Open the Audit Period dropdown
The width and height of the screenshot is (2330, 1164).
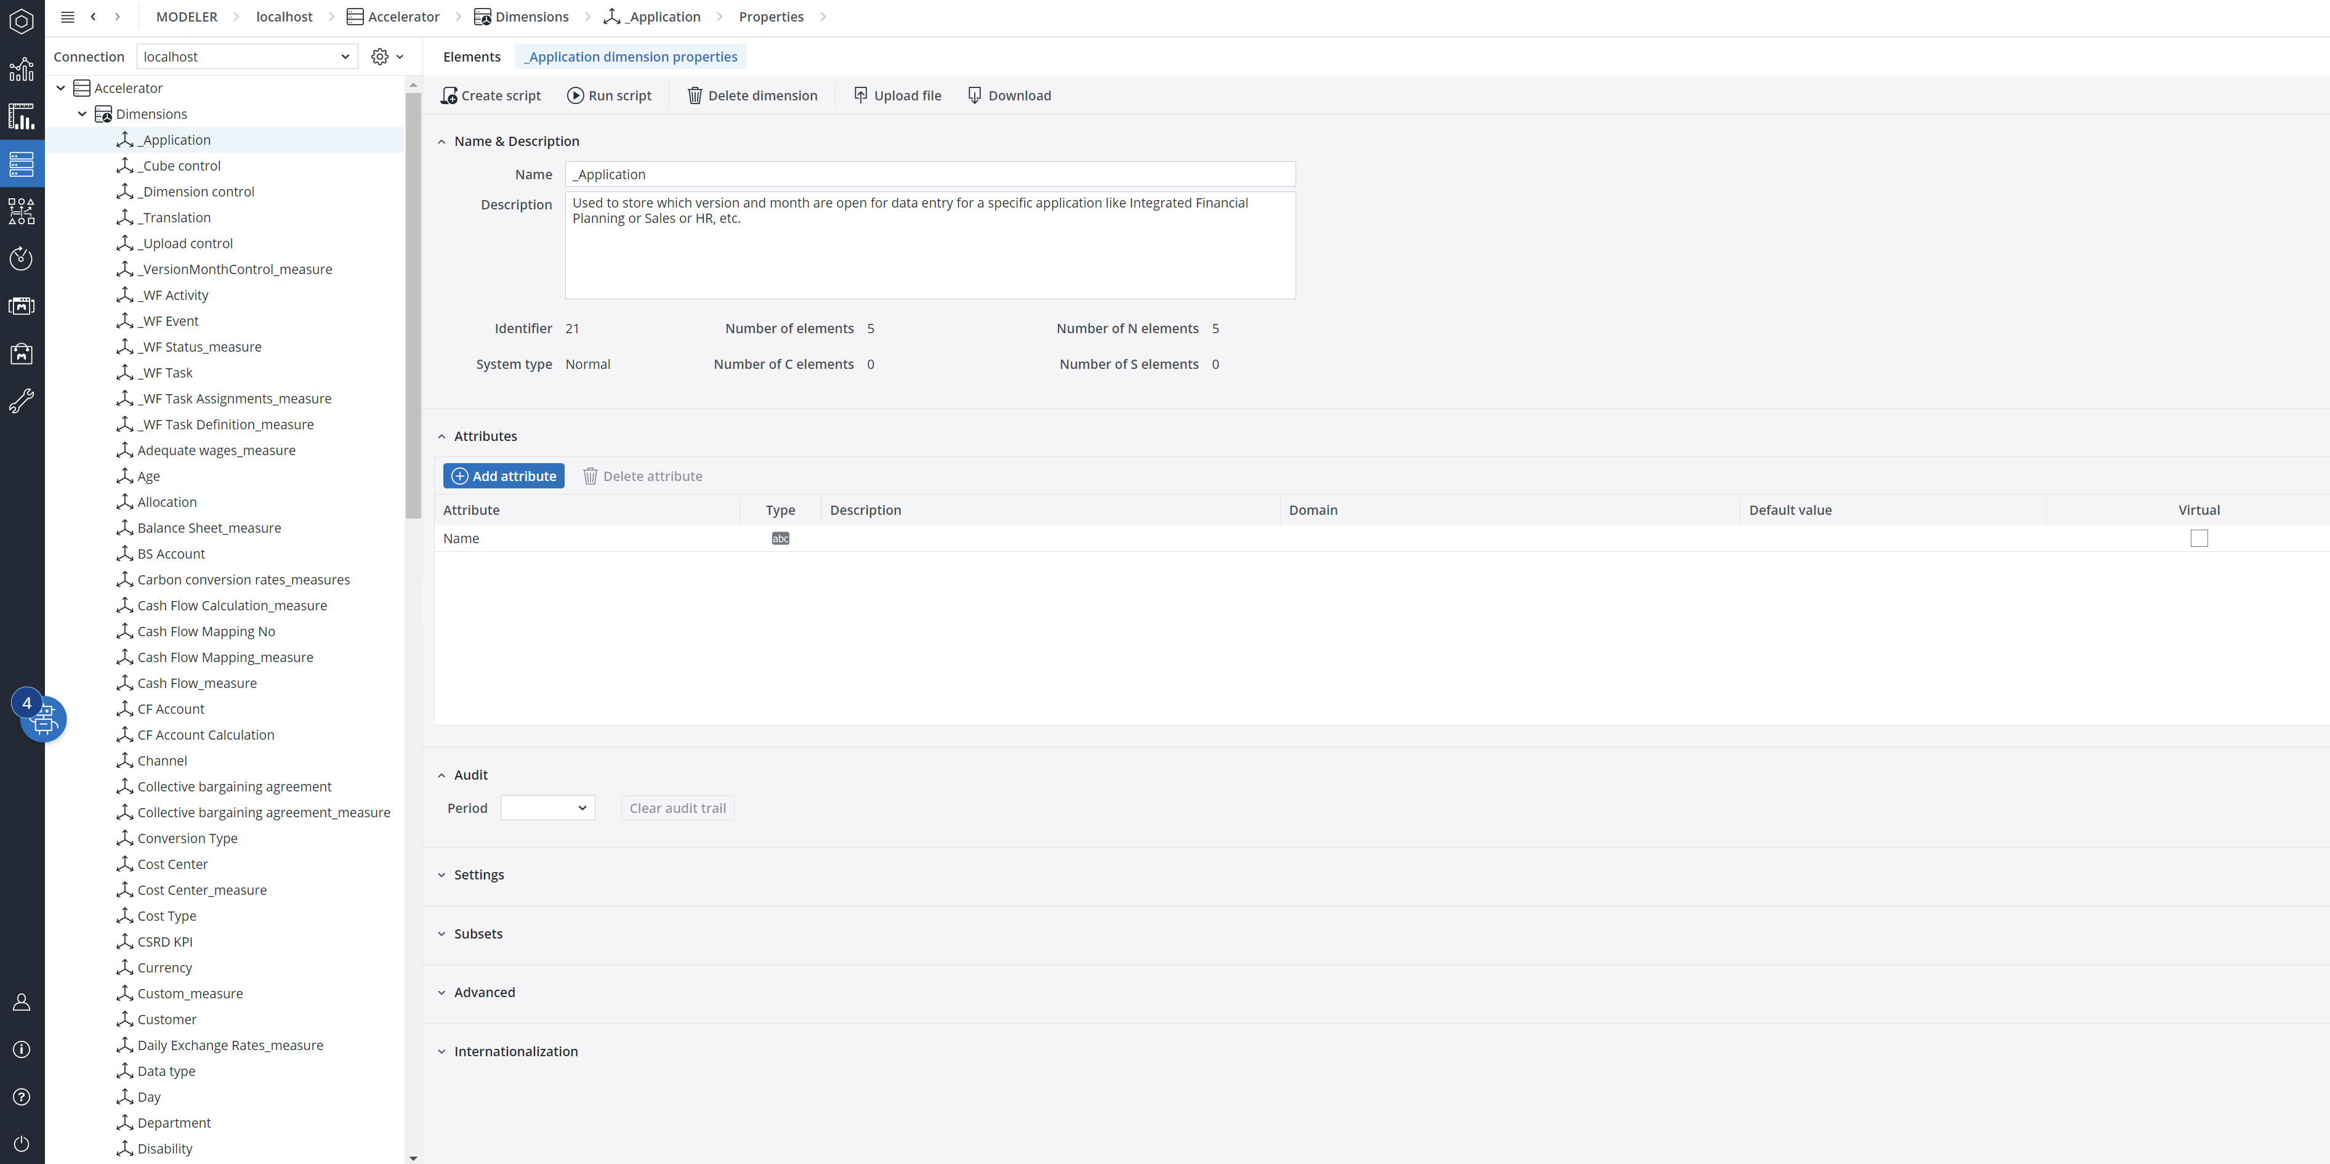coord(547,807)
